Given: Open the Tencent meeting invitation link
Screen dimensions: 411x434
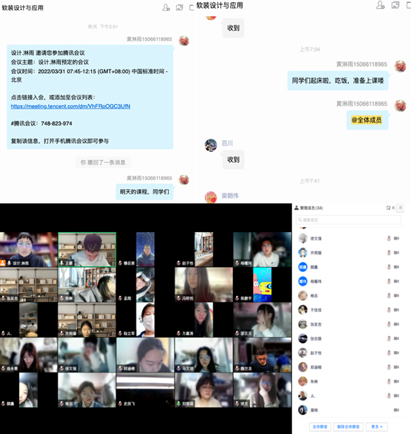Looking at the screenshot, I should (70, 106).
